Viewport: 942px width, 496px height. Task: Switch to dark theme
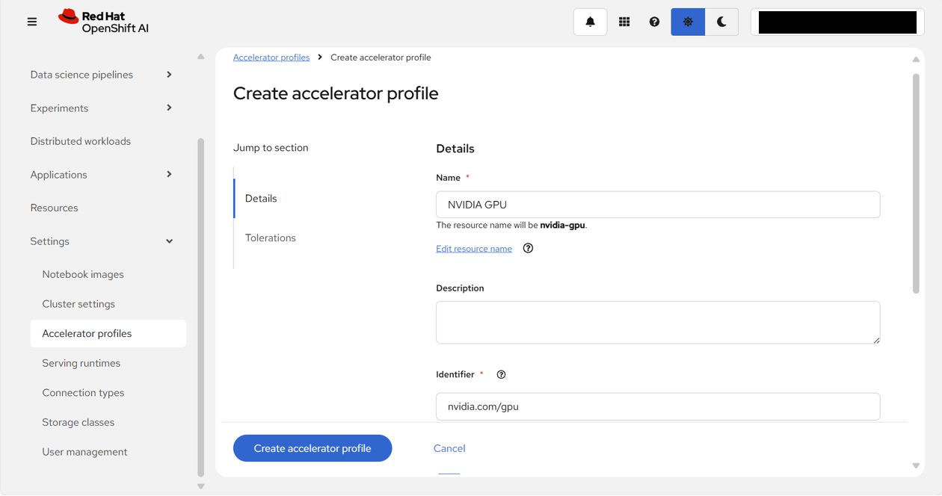coord(721,22)
